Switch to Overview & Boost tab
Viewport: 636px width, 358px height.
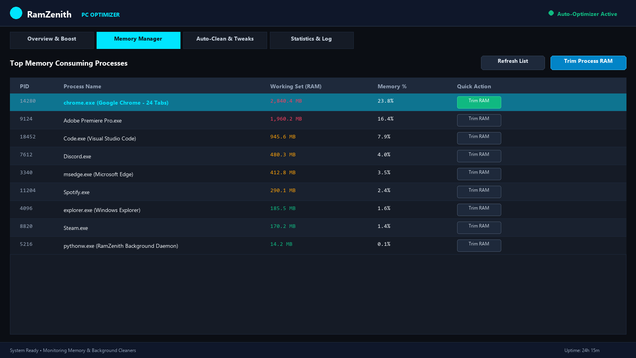(52, 40)
